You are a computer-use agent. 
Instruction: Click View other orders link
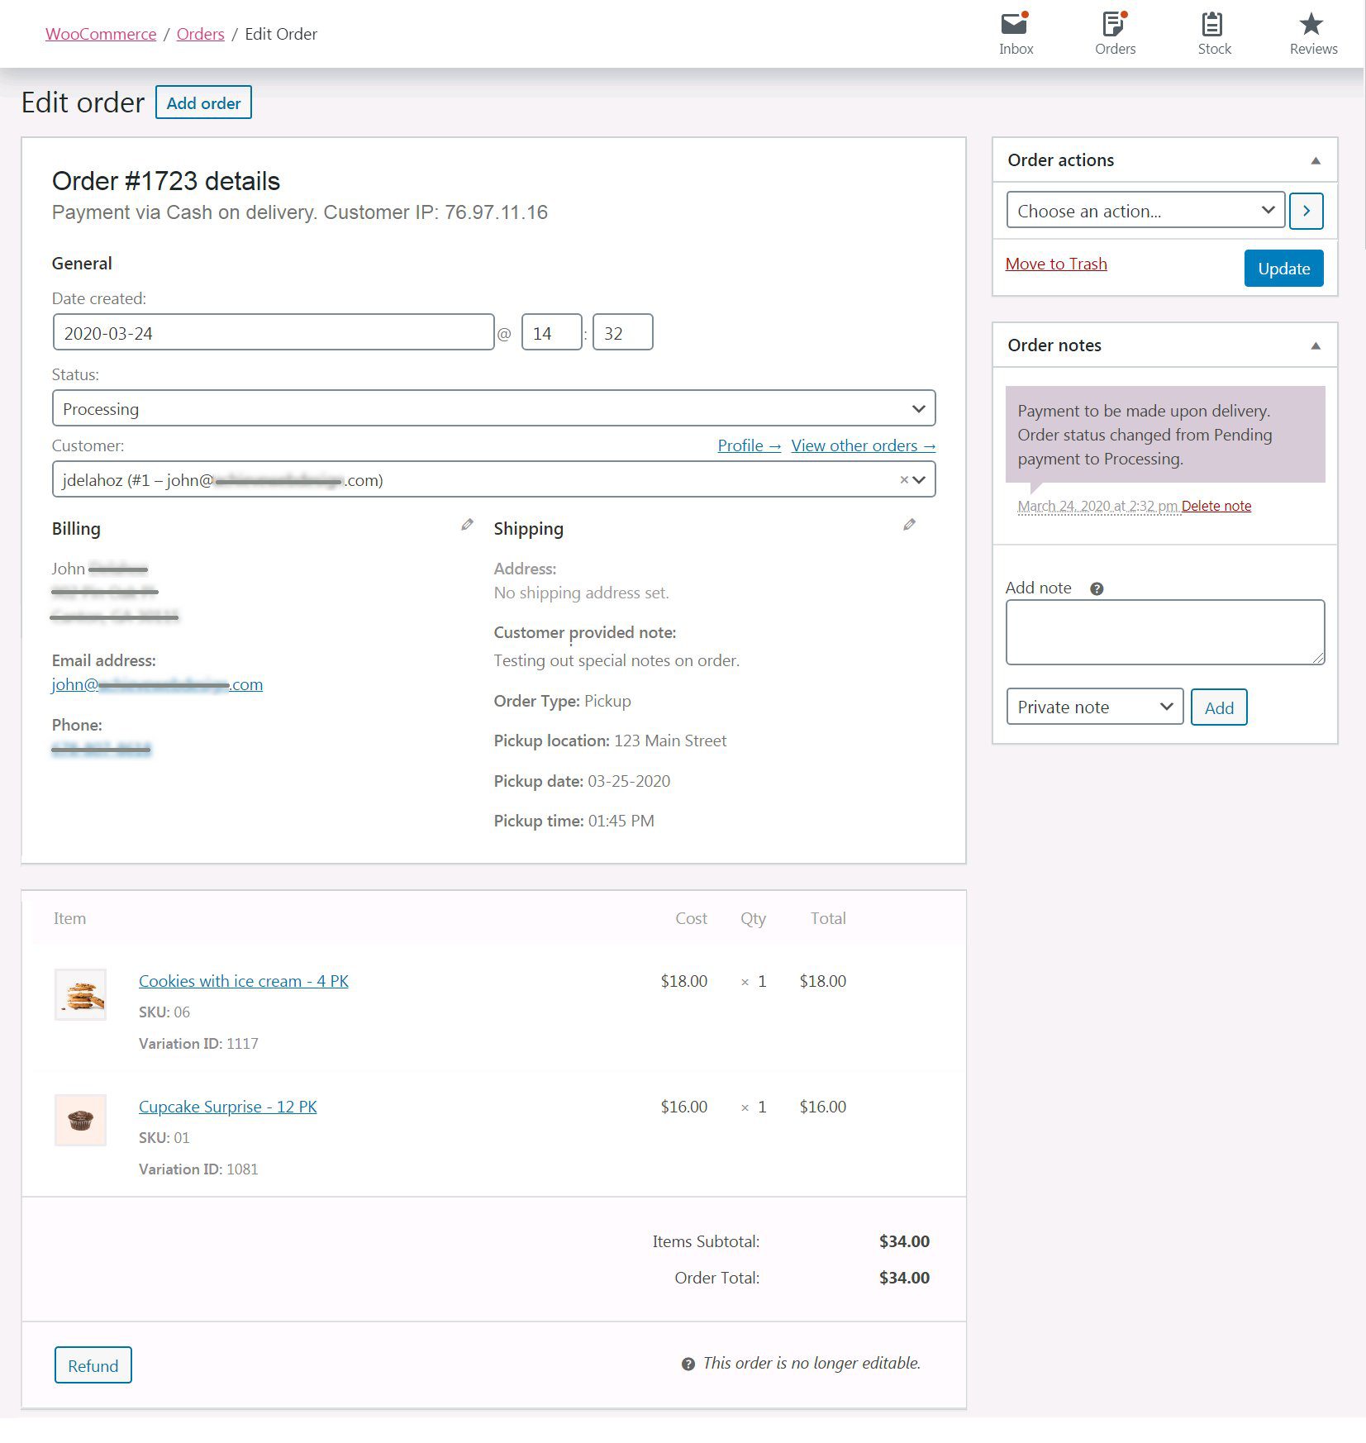tap(863, 445)
